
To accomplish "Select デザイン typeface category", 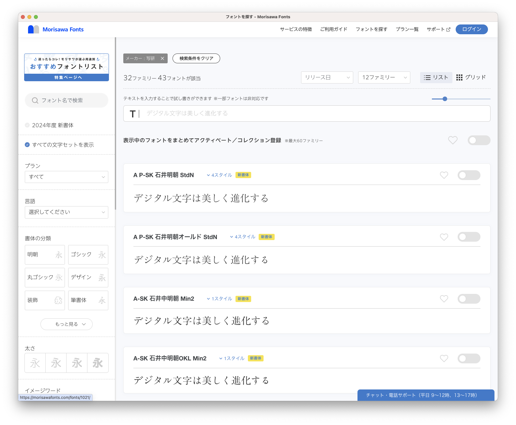I will click(88, 278).
